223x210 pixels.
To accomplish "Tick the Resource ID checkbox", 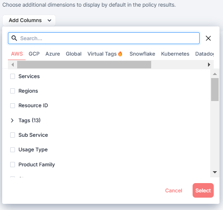I will [x=12, y=105].
